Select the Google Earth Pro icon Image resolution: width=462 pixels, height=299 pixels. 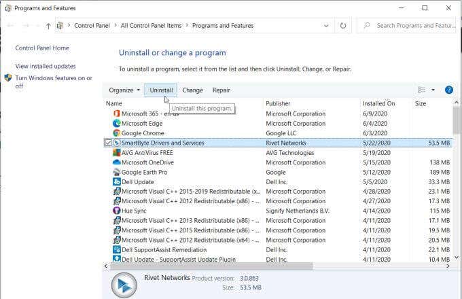[x=117, y=172]
